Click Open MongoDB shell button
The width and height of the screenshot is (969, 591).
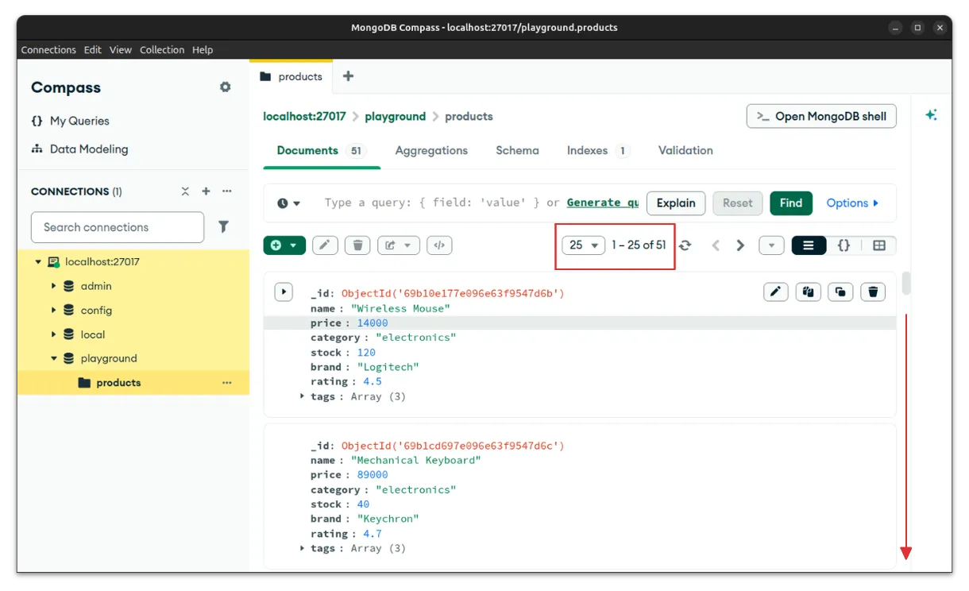821,116
